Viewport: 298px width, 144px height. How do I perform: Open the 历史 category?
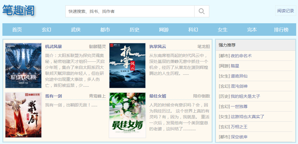point(135,30)
